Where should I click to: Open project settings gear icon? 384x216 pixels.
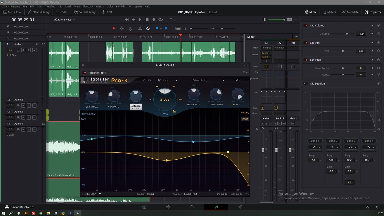pos(377,207)
